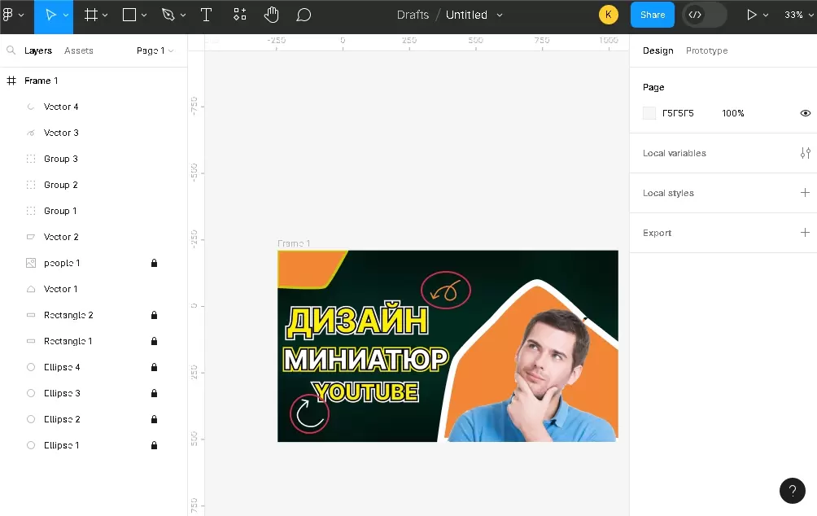This screenshot has height=516, width=817.
Task: Select the Hand tool
Action: (x=272, y=15)
